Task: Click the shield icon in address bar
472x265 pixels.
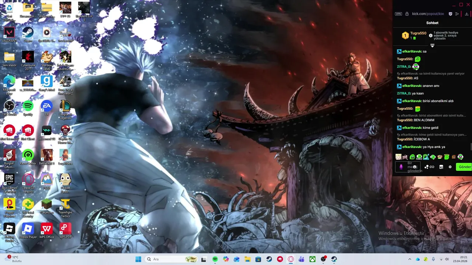Action: pos(450,14)
